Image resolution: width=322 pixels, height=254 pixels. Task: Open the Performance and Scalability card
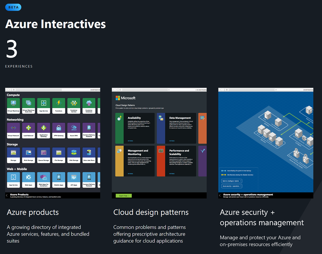click(x=176, y=161)
